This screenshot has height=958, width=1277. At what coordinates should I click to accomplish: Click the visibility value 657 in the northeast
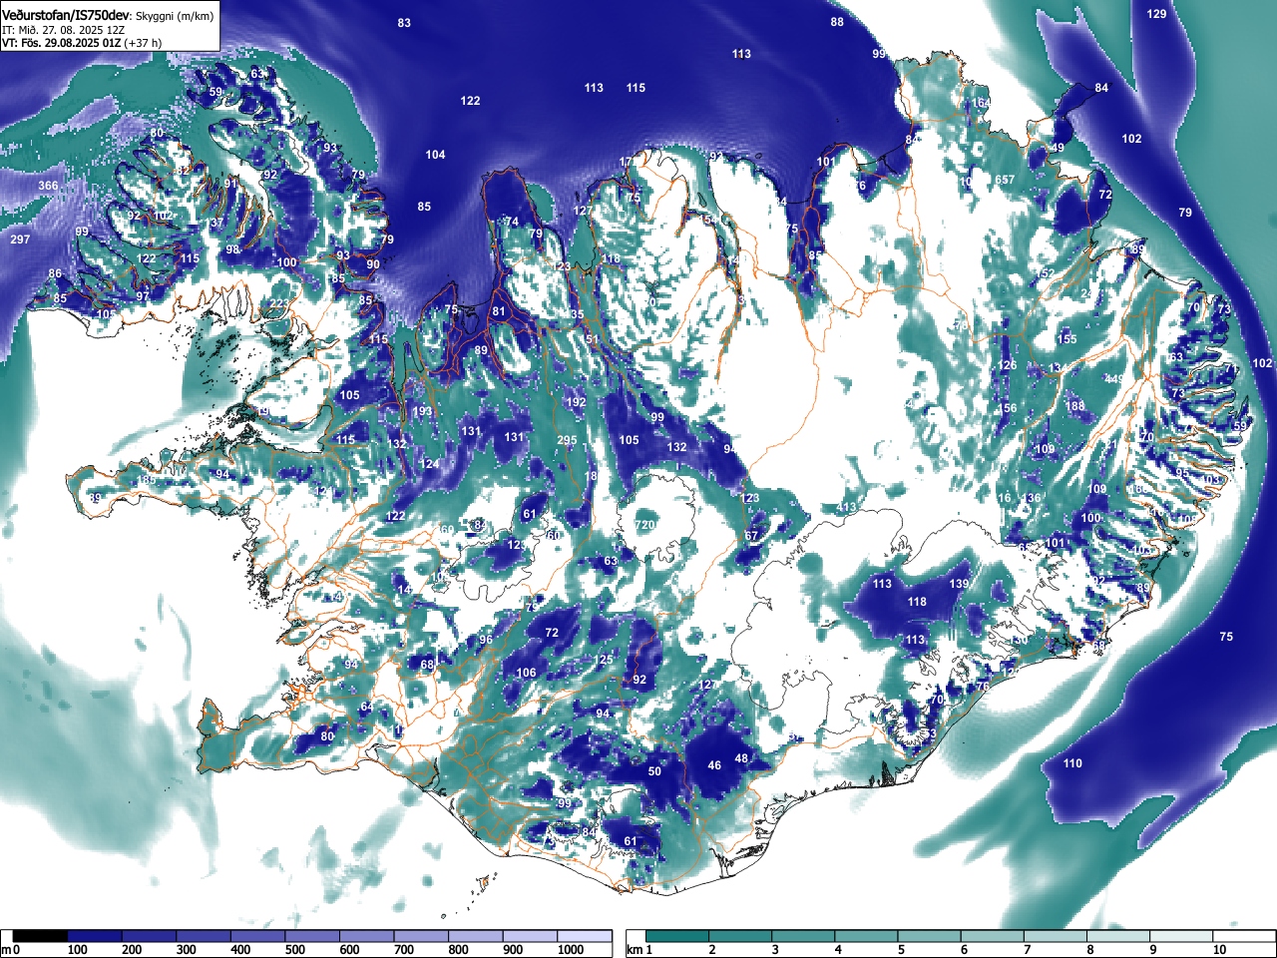(x=1005, y=181)
